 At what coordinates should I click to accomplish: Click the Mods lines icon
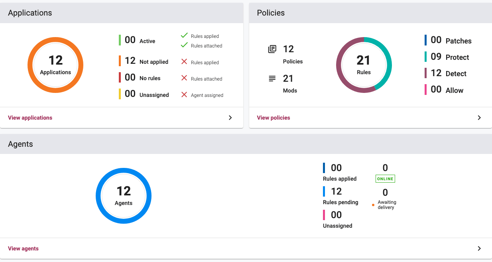click(272, 79)
